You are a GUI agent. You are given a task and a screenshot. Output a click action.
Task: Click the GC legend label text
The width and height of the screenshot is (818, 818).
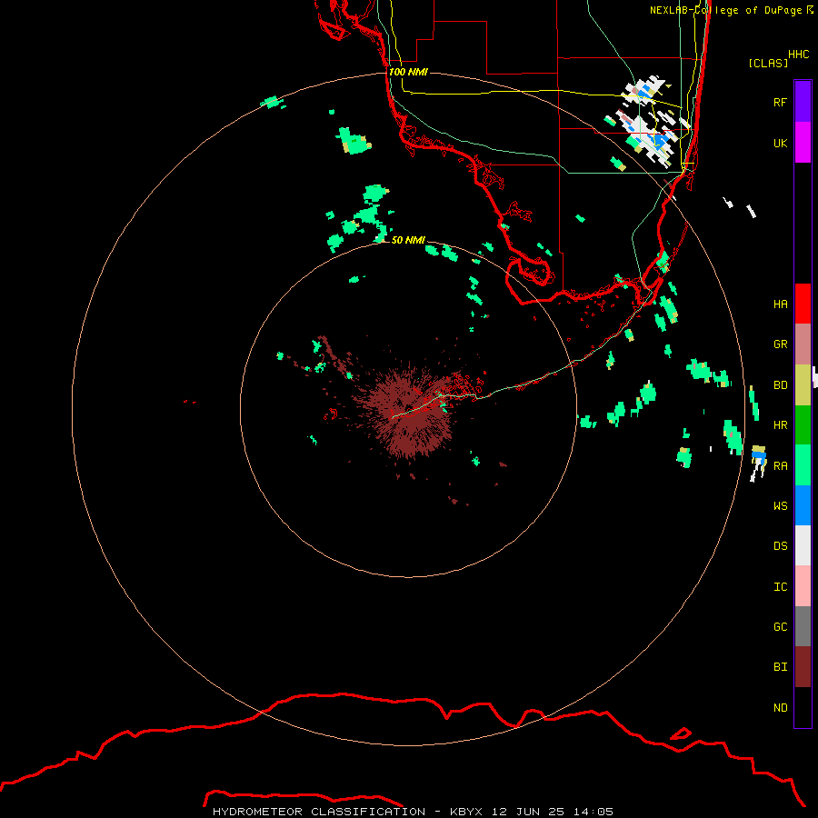pyautogui.click(x=781, y=627)
